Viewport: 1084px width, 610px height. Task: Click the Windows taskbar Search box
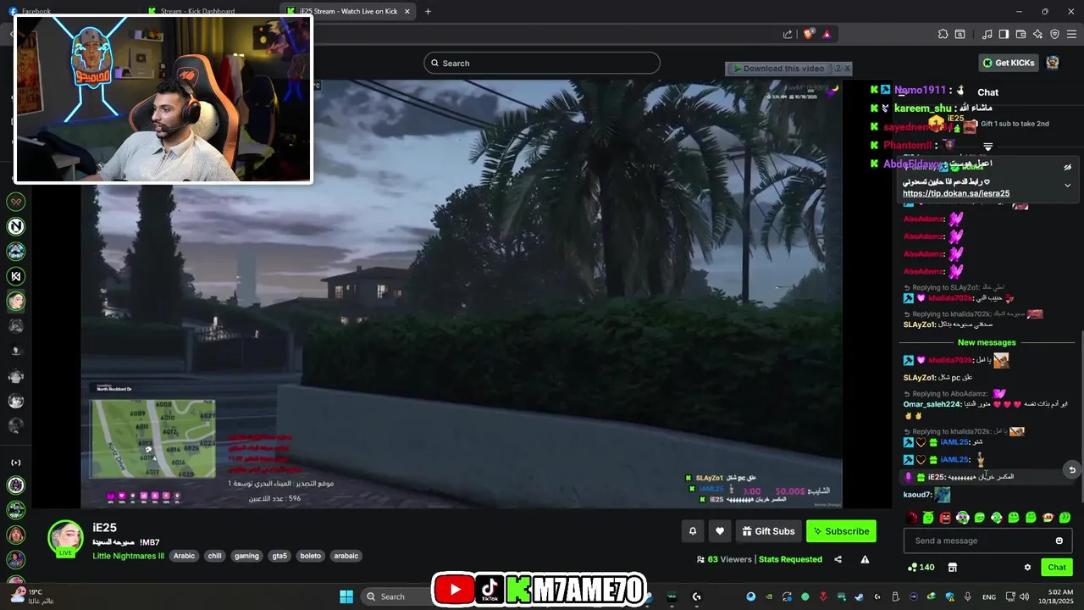[394, 596]
